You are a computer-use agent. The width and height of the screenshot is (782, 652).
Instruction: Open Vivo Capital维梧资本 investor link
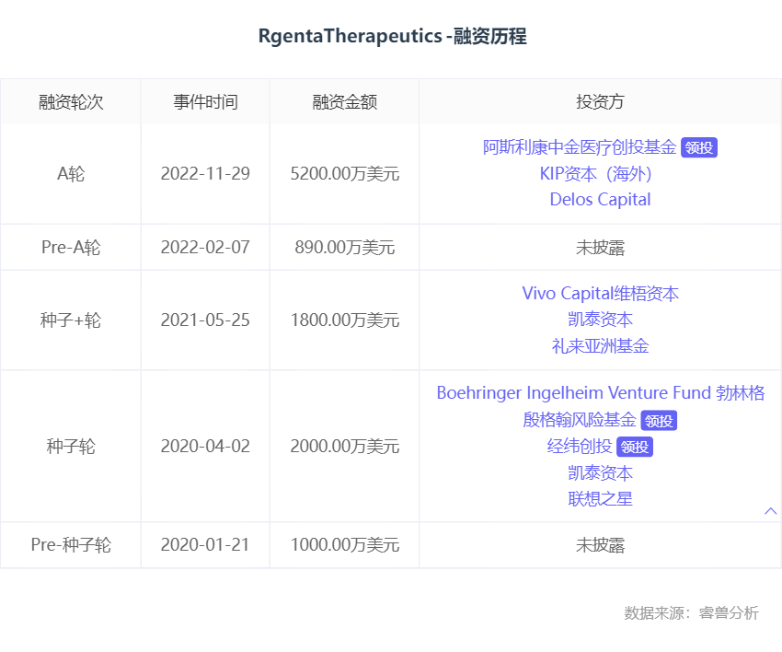pos(600,294)
